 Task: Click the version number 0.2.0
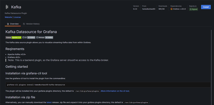(135, 9)
